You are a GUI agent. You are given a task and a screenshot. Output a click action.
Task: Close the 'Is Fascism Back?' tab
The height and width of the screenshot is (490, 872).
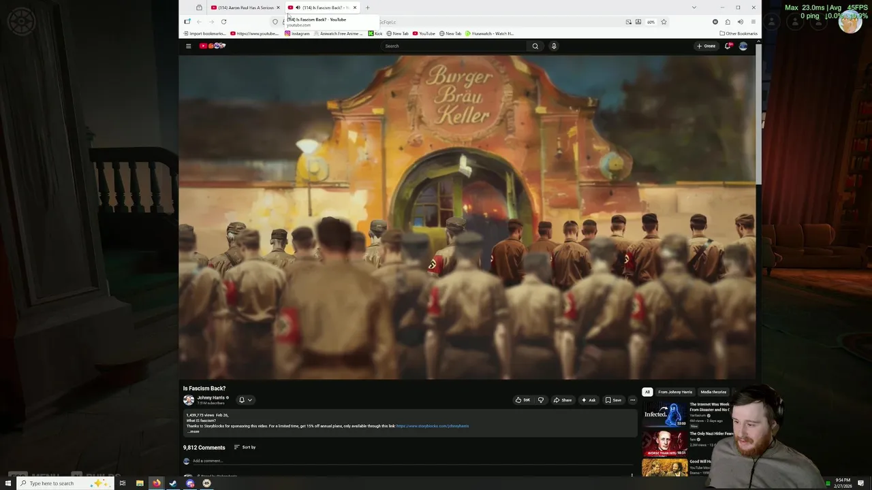coord(354,7)
